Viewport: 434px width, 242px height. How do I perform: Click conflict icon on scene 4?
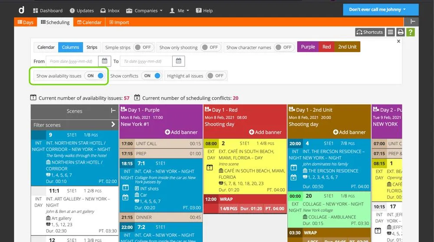(x=294, y=177)
